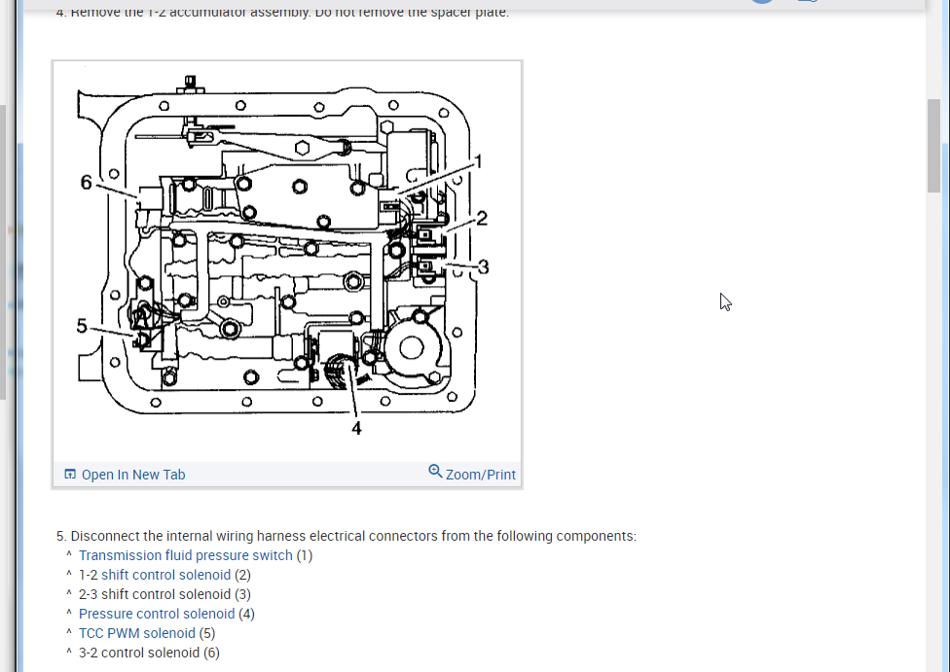Expand the caret before TCC PWM solenoid
950x672 pixels.
[68, 632]
